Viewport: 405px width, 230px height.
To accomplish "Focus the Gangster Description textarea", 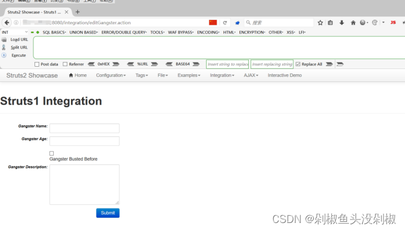I will point(84,184).
